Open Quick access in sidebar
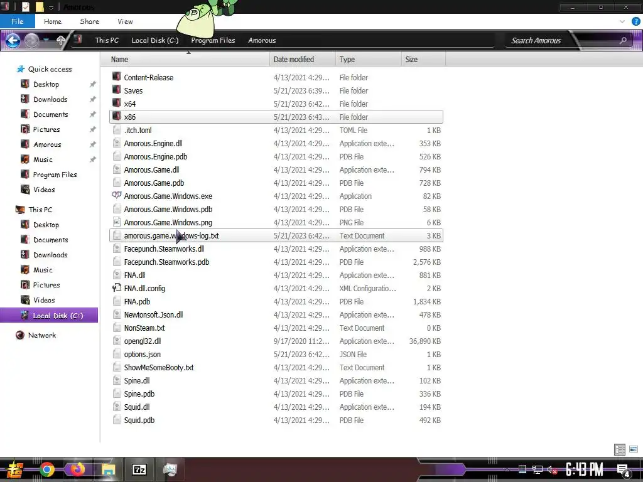Screen dimensions: 643x482 (x=45, y=69)
